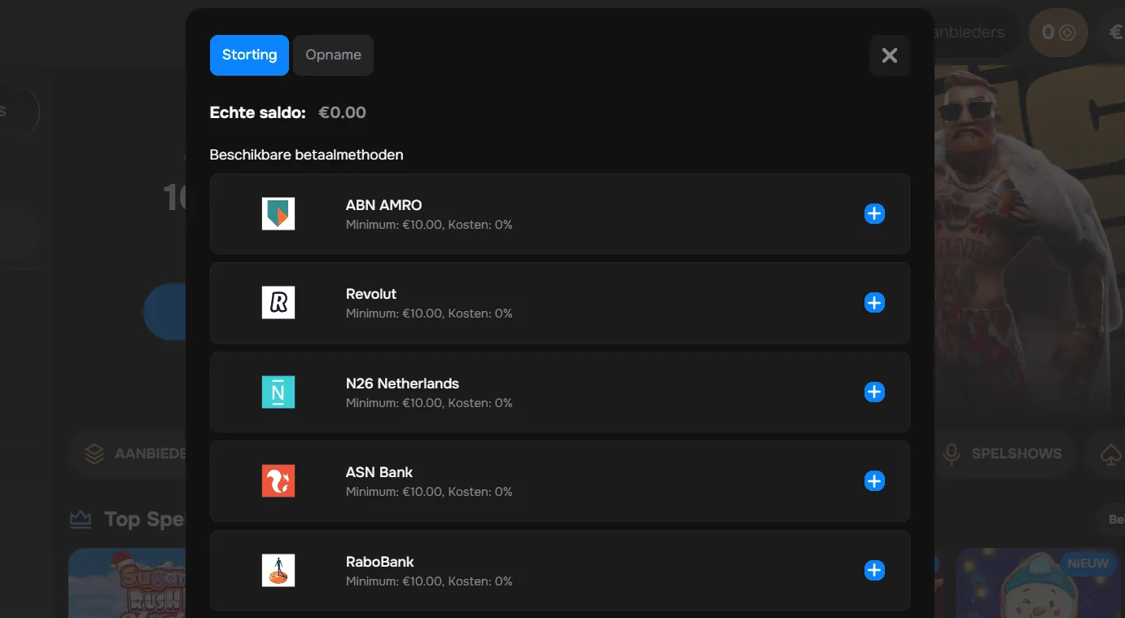Viewport: 1125px width, 618px height.
Task: Select the Storting tab
Action: point(249,55)
